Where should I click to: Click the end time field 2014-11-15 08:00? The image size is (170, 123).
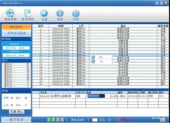coord(16,55)
